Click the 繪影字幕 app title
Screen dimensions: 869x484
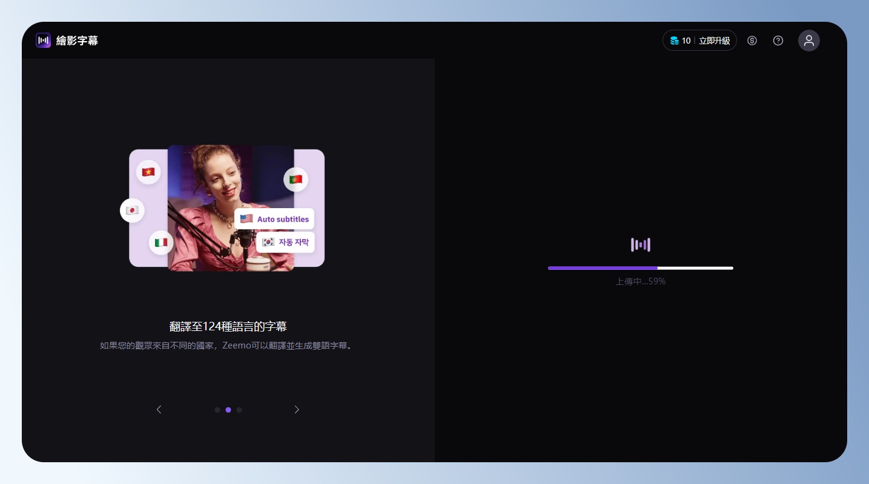pyautogui.click(x=77, y=41)
